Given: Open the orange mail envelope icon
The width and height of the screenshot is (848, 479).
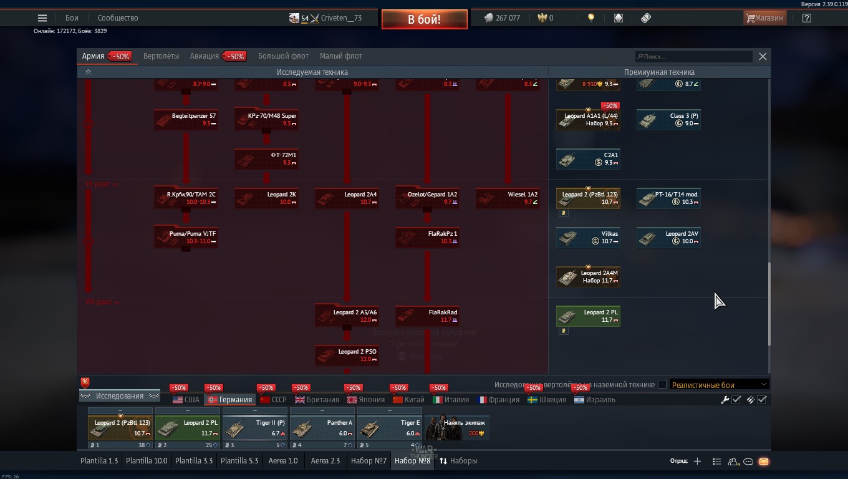Looking at the screenshot, I should (763, 462).
